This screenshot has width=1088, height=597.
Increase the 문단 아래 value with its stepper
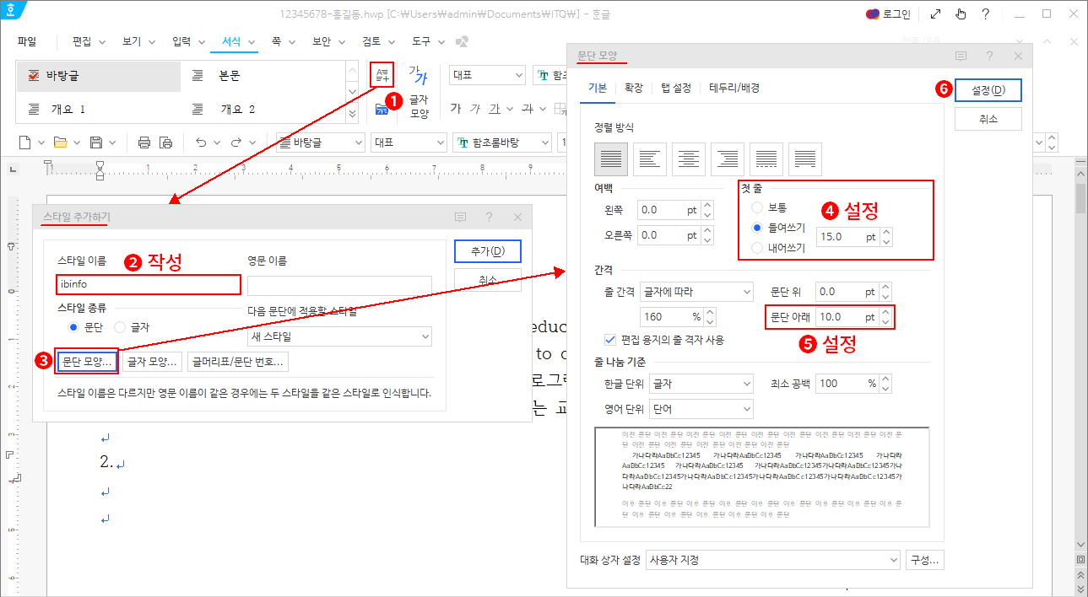(885, 312)
